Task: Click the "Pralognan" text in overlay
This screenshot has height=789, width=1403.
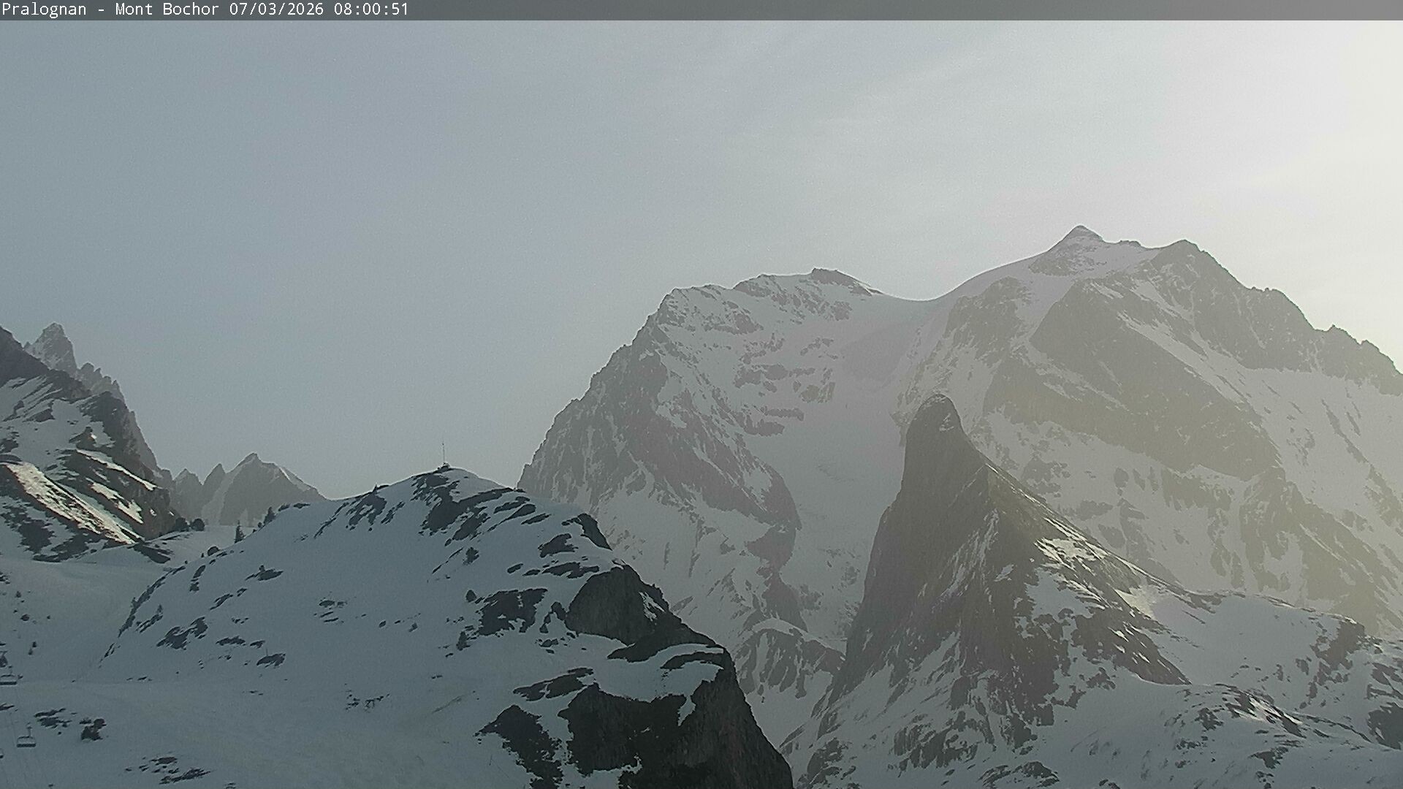Action: pyautogui.click(x=44, y=9)
